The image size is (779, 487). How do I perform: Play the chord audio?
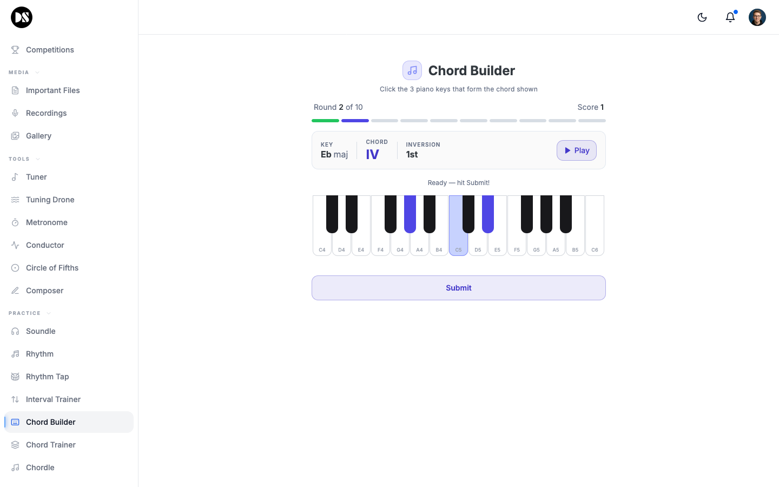coord(576,150)
